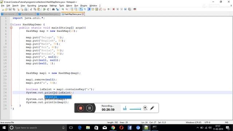Toggle INS insert mode in status bar
Screen dimensions: 233x131
click(226, 122)
